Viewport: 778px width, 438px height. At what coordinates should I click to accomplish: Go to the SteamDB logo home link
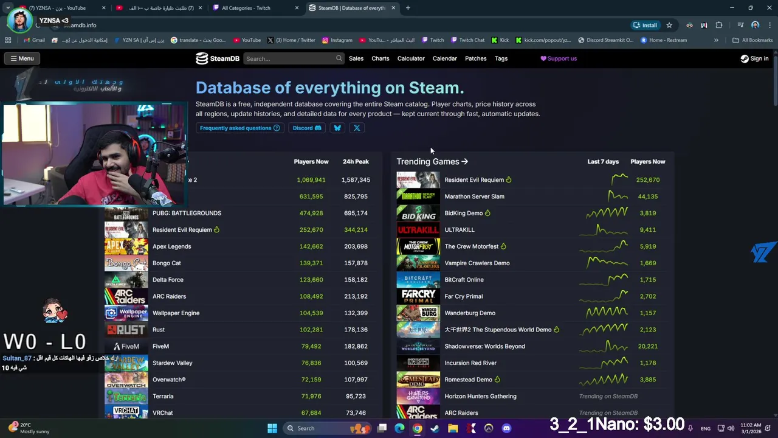coord(218,58)
